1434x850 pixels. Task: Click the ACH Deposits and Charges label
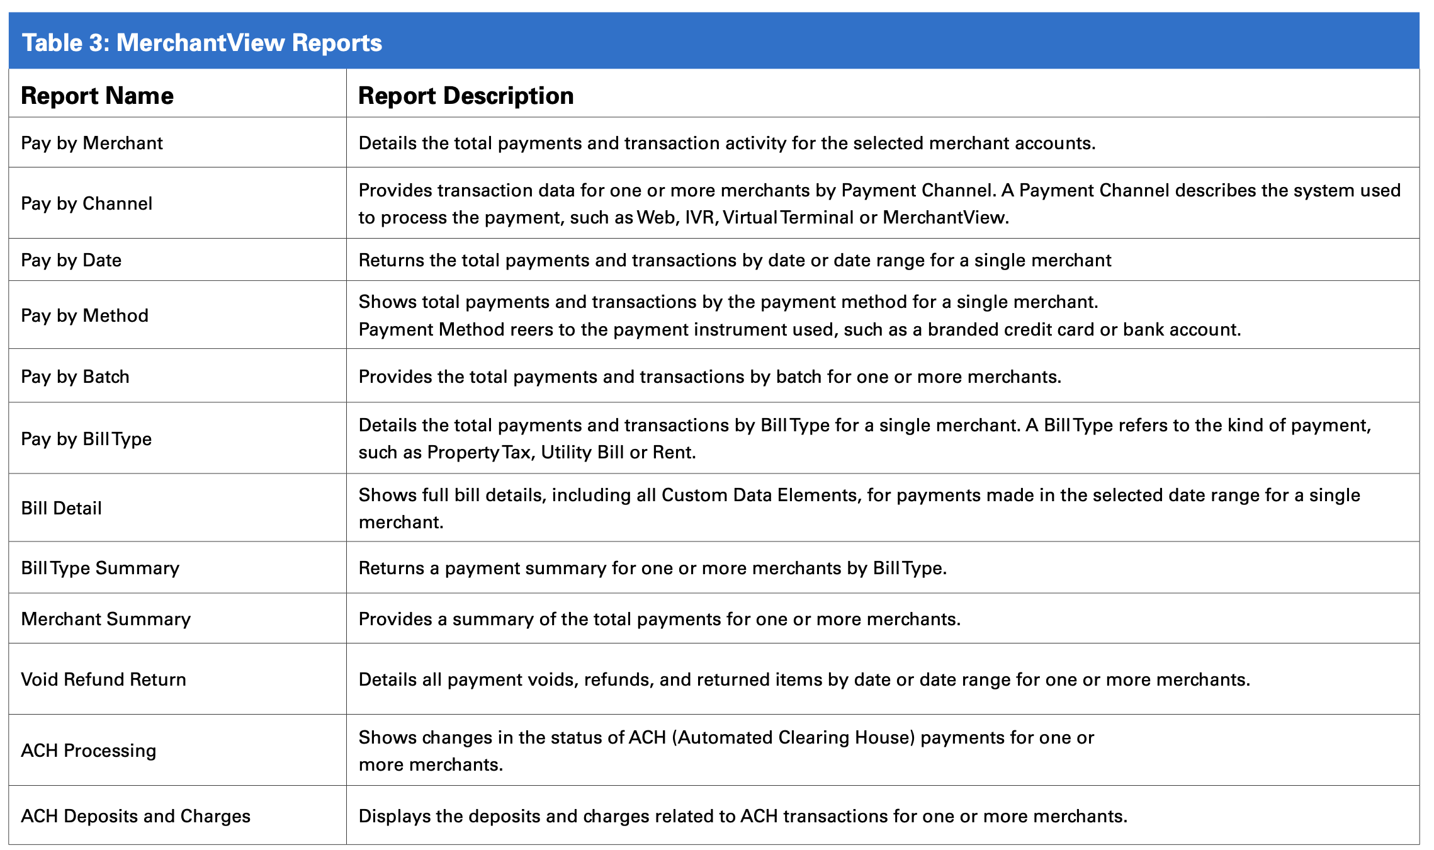(x=135, y=816)
